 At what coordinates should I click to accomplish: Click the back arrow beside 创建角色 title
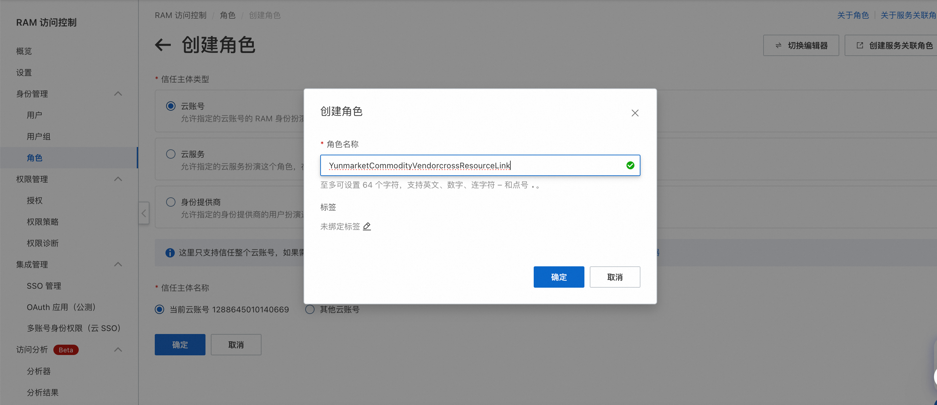point(162,45)
